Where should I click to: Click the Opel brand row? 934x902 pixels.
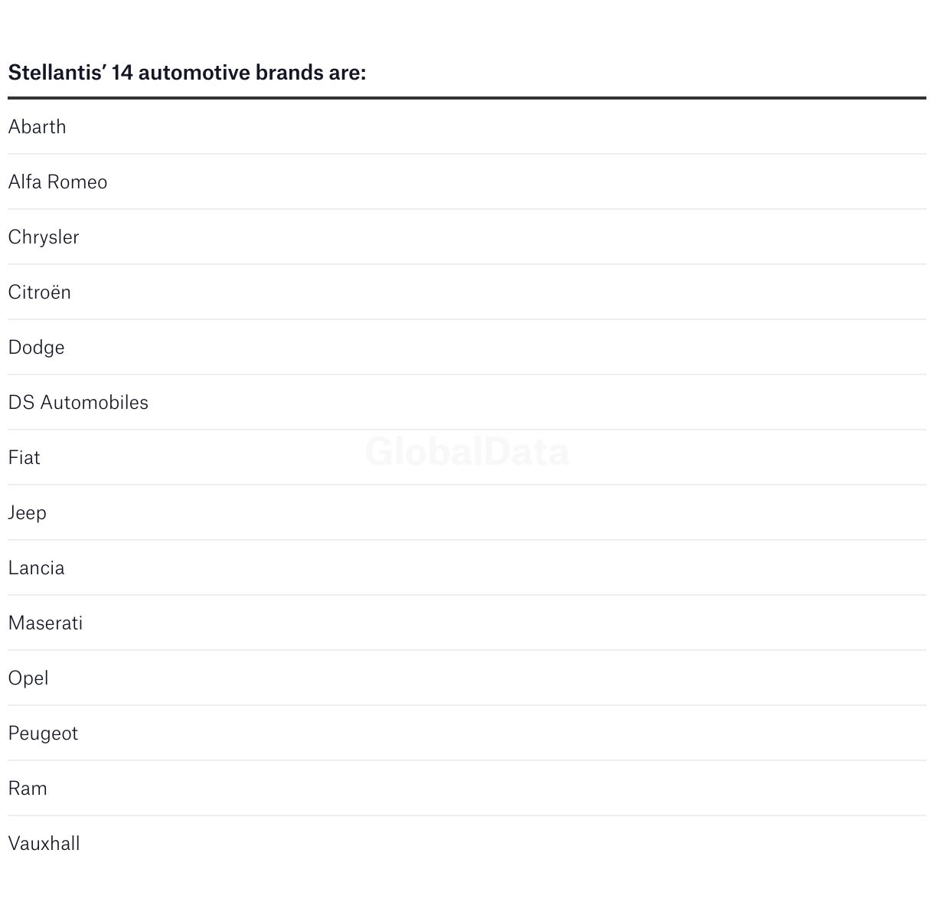click(x=467, y=678)
